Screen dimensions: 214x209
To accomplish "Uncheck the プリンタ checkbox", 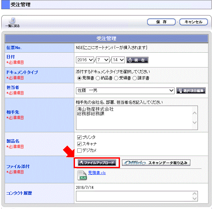I will tap(79, 137).
